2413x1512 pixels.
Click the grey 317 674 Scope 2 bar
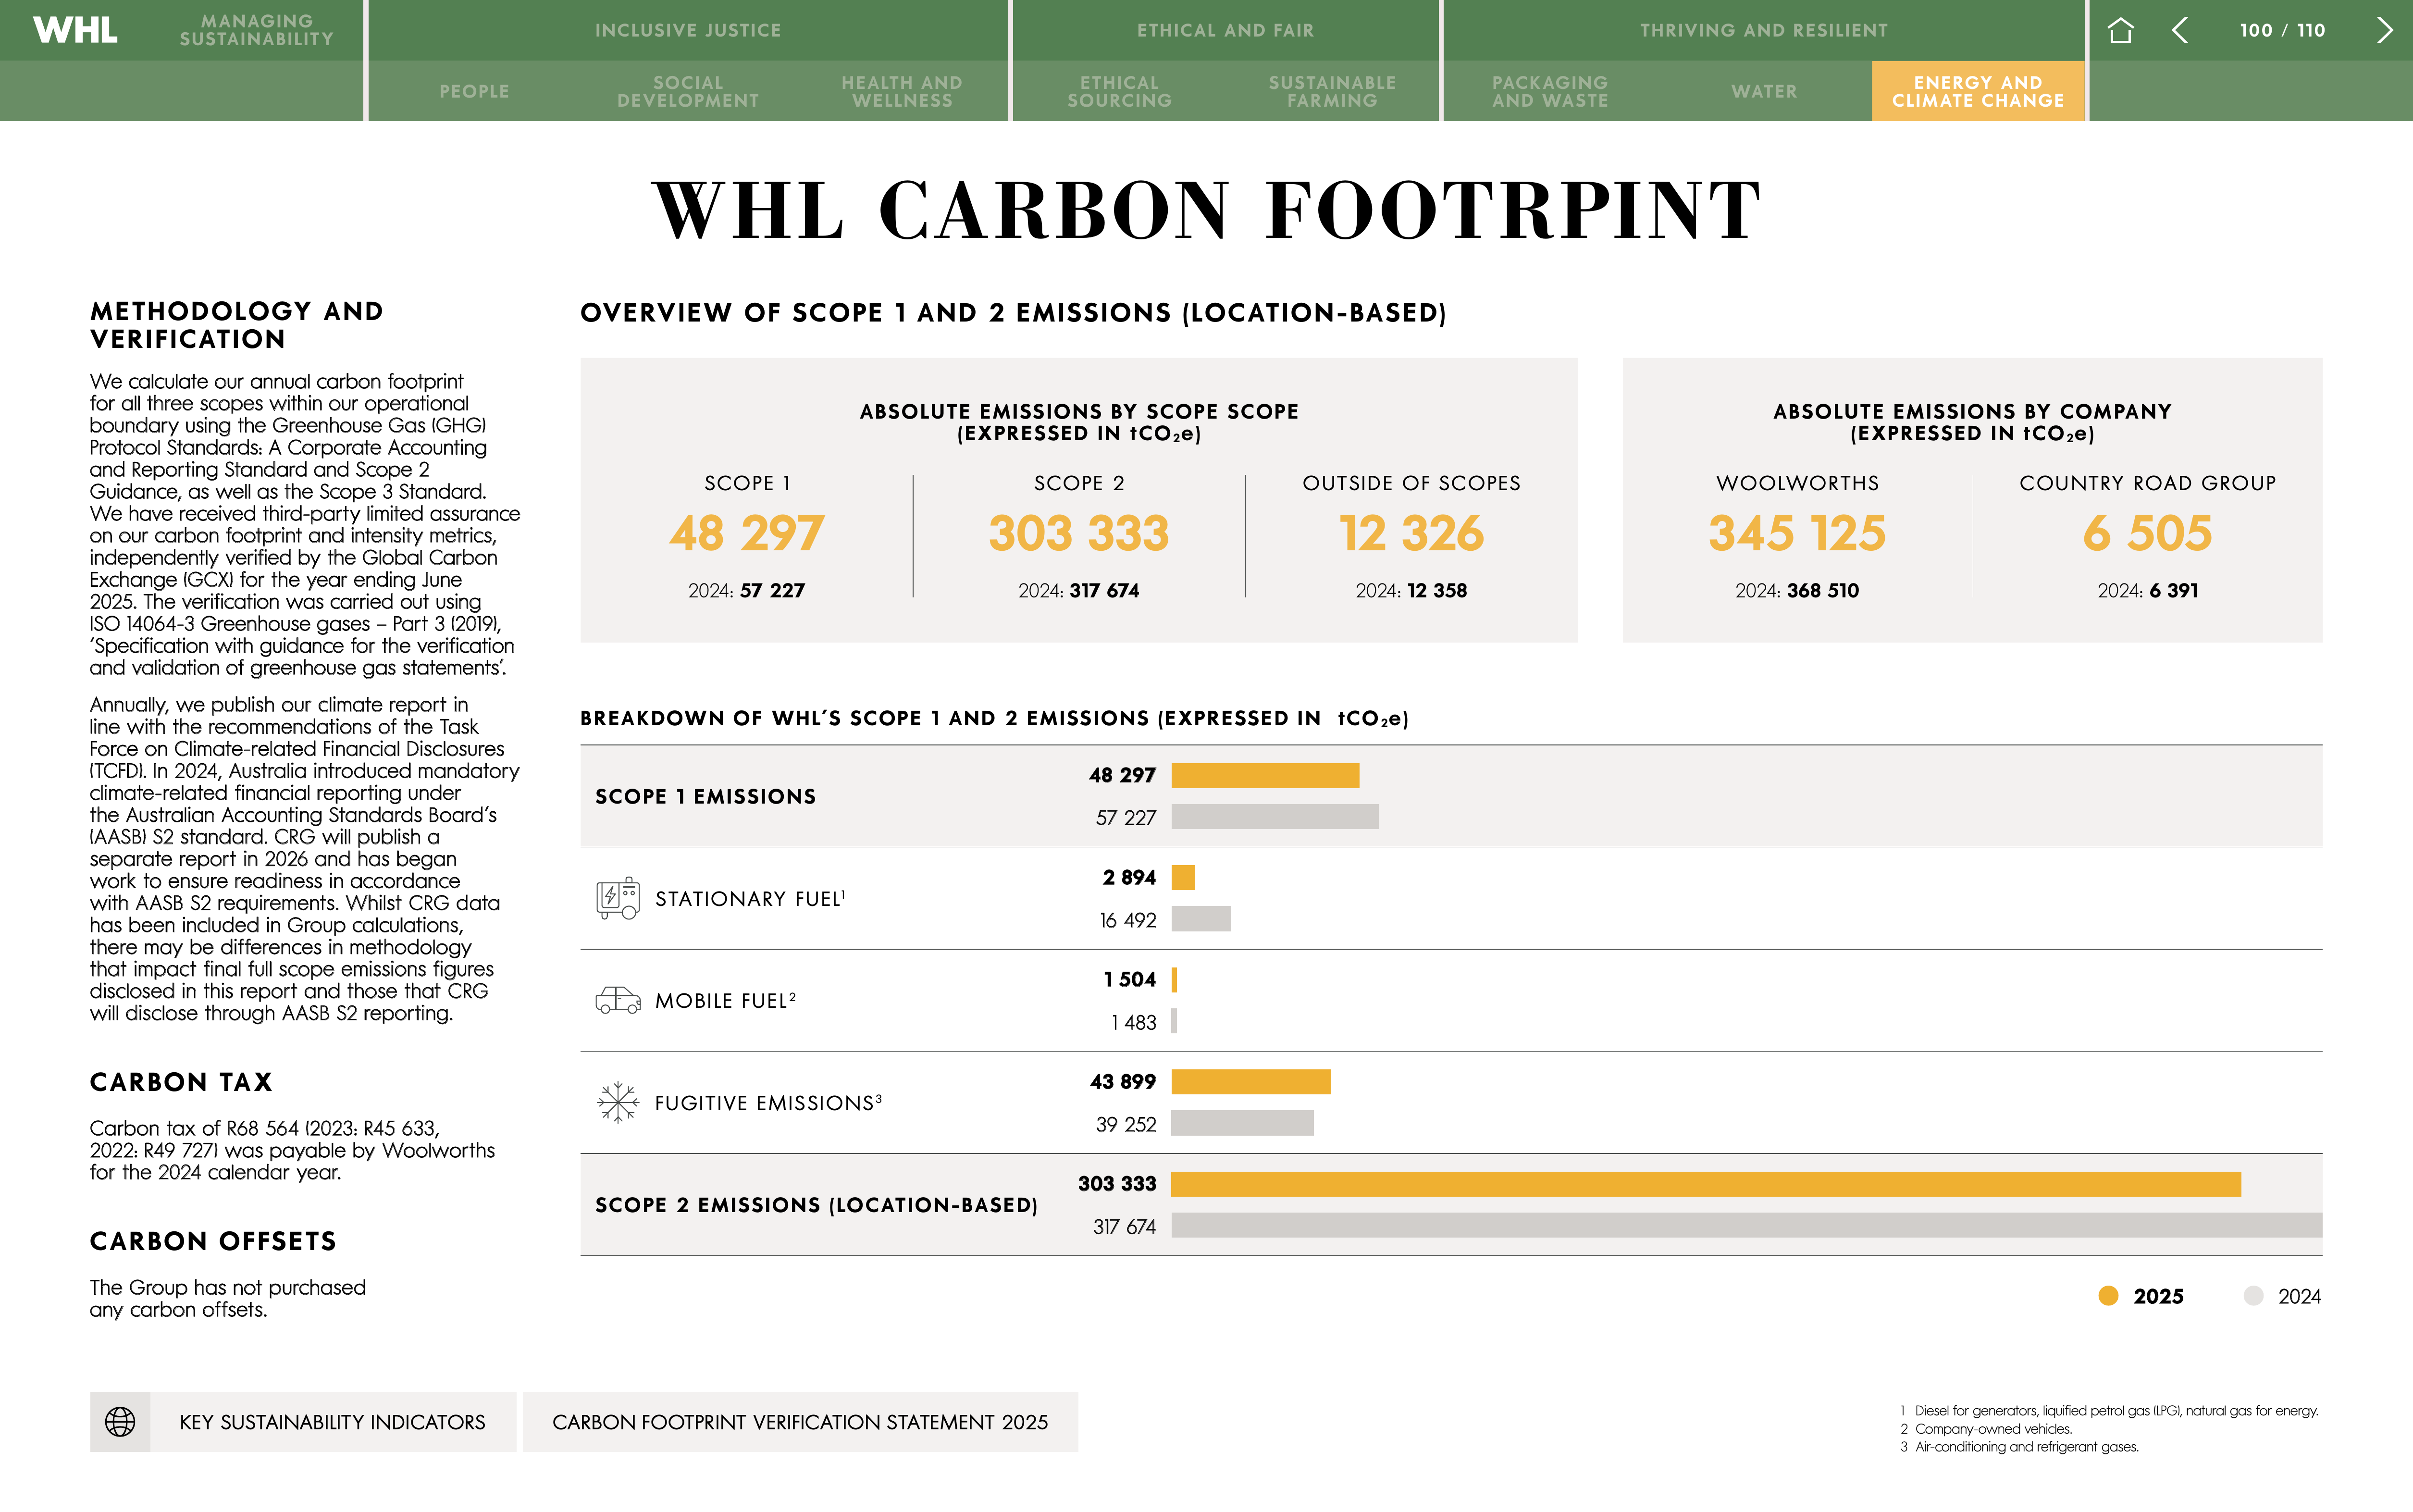click(x=1746, y=1225)
